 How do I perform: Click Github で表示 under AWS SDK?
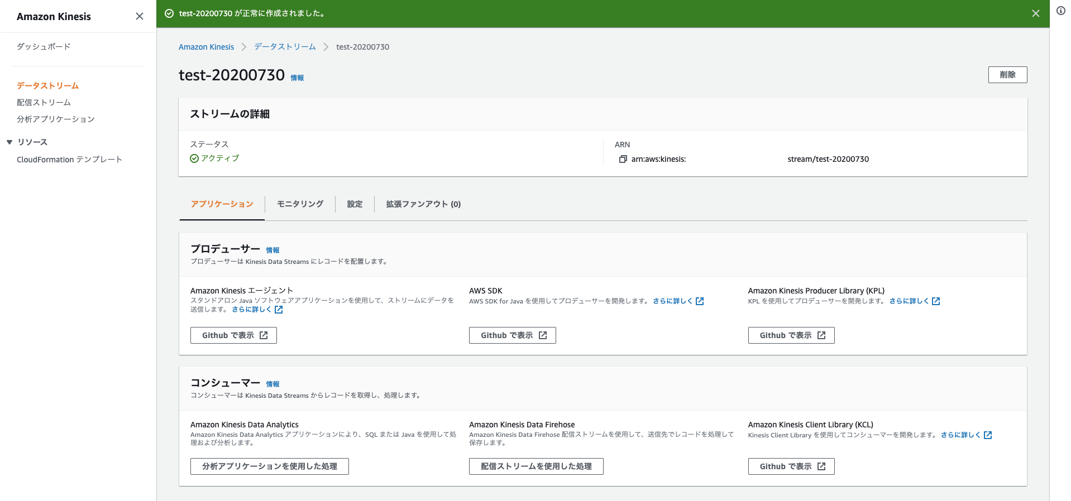[512, 335]
